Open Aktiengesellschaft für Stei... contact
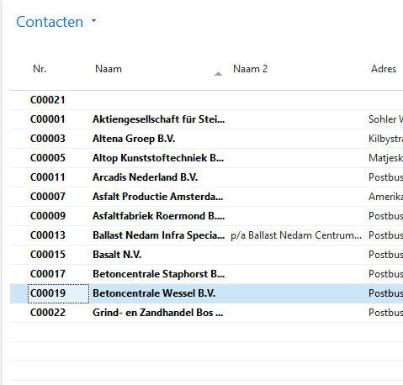Viewport: 403px width, 385px height. tap(159, 119)
